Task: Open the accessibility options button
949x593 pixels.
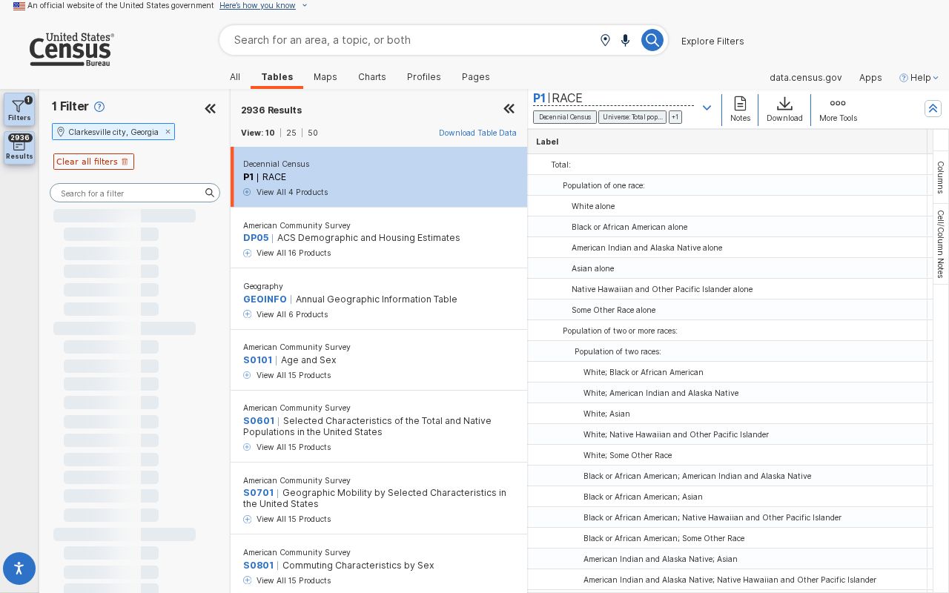Action: (19, 569)
